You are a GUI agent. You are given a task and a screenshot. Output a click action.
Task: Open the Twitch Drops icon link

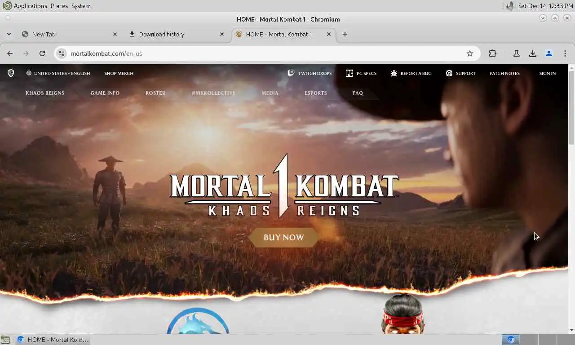click(291, 73)
